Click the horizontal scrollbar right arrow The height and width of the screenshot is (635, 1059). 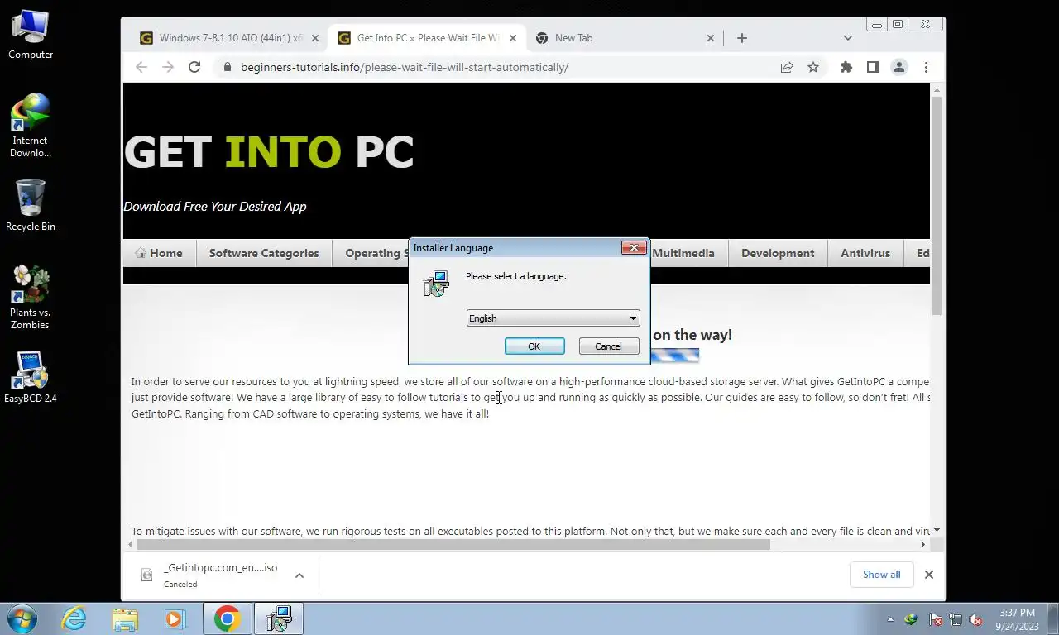pos(923,544)
